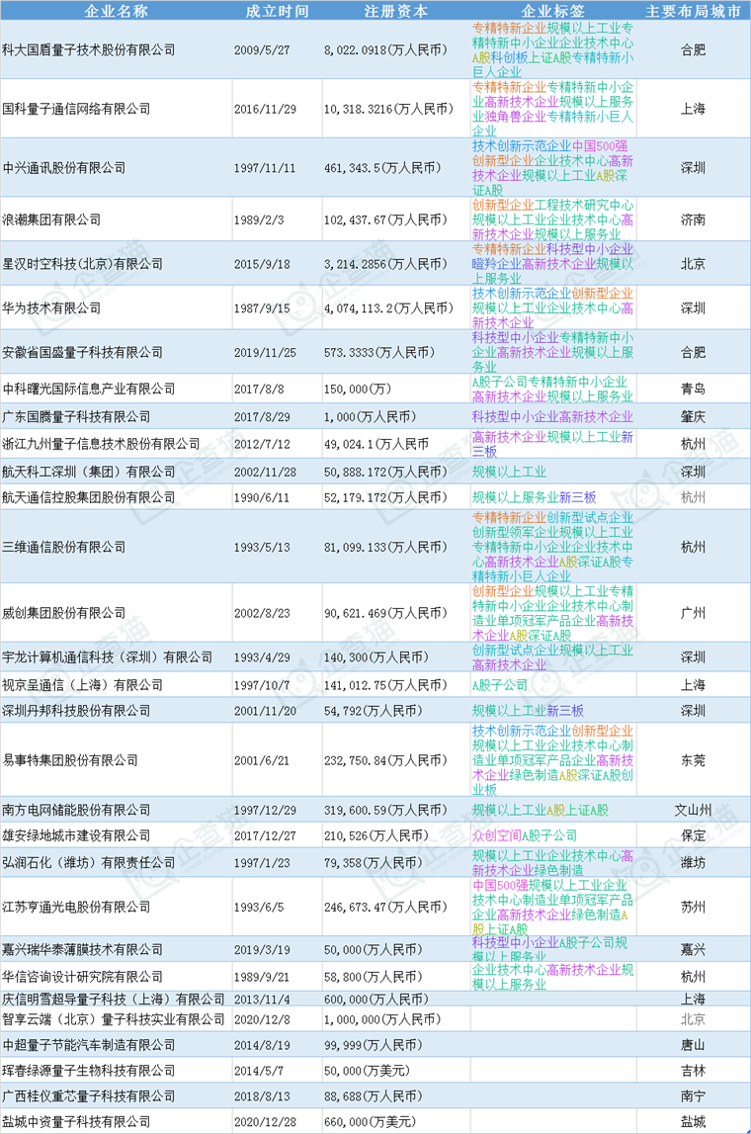
Task: Select company 易事特集团股份有限公司
Action: tap(70, 760)
